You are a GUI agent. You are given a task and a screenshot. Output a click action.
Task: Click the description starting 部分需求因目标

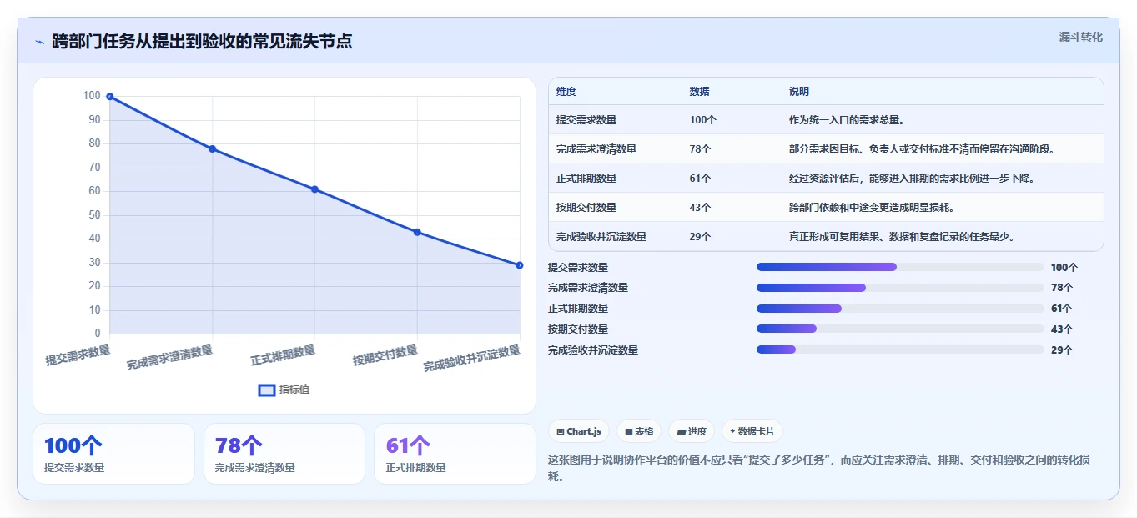tap(922, 149)
